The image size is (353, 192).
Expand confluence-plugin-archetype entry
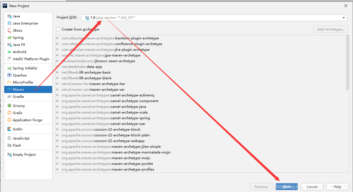click(x=58, y=44)
